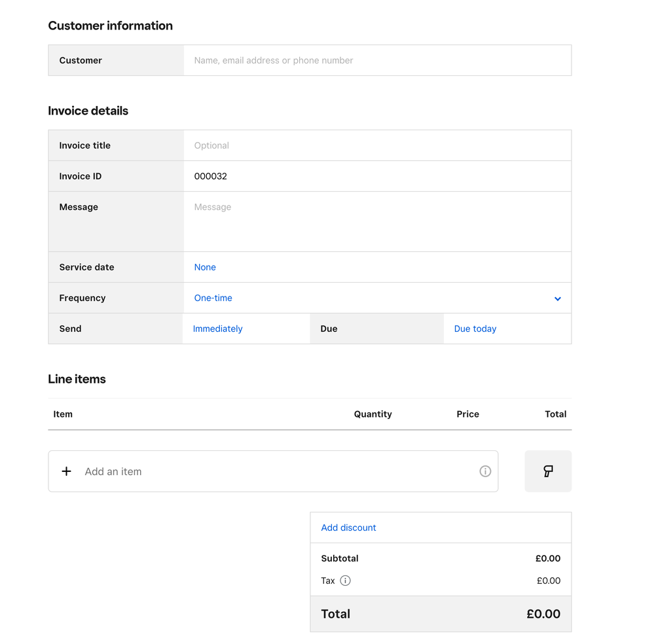
Task: Change the Due today setting
Action: click(x=475, y=329)
